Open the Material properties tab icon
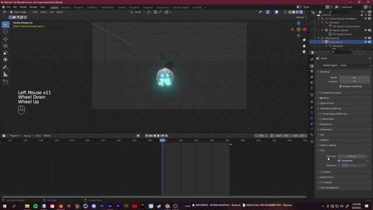The height and width of the screenshot is (210, 373). 312,135
